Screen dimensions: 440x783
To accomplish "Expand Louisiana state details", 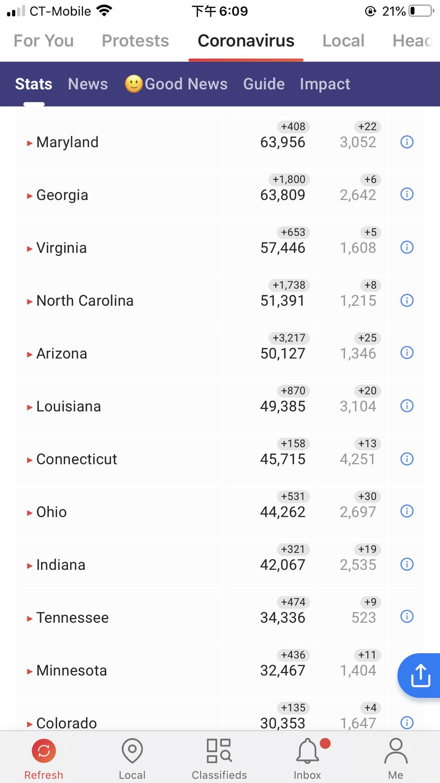I will [x=29, y=407].
